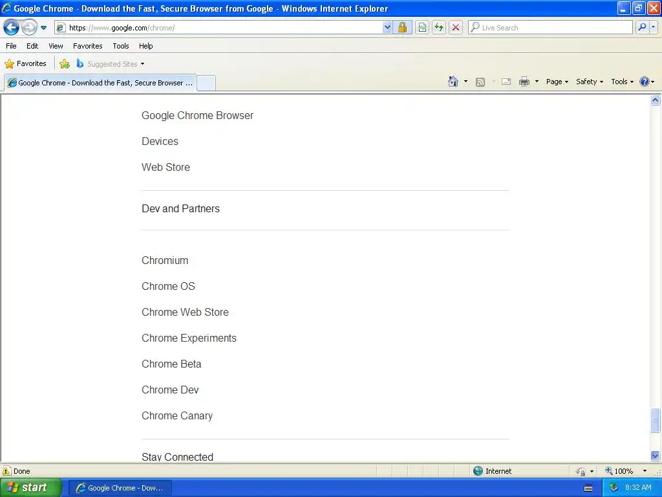Open the Web Store link
This screenshot has height=497, width=662.
[166, 167]
